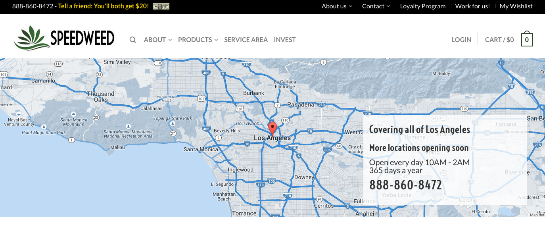Screen dimensions: 545x237
Task: Click Santa Monica label on map
Action: [x=201, y=149]
